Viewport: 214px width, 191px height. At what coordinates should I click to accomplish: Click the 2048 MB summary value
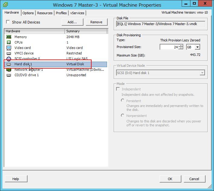click(73, 37)
